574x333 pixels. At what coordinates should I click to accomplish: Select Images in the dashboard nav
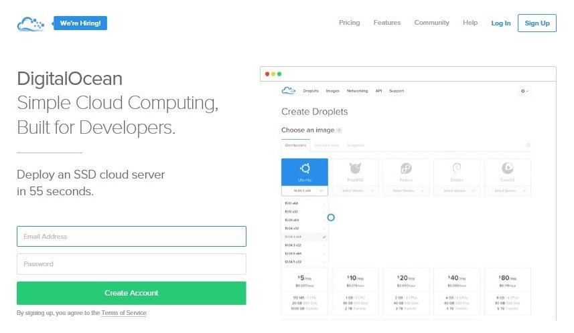pos(332,91)
